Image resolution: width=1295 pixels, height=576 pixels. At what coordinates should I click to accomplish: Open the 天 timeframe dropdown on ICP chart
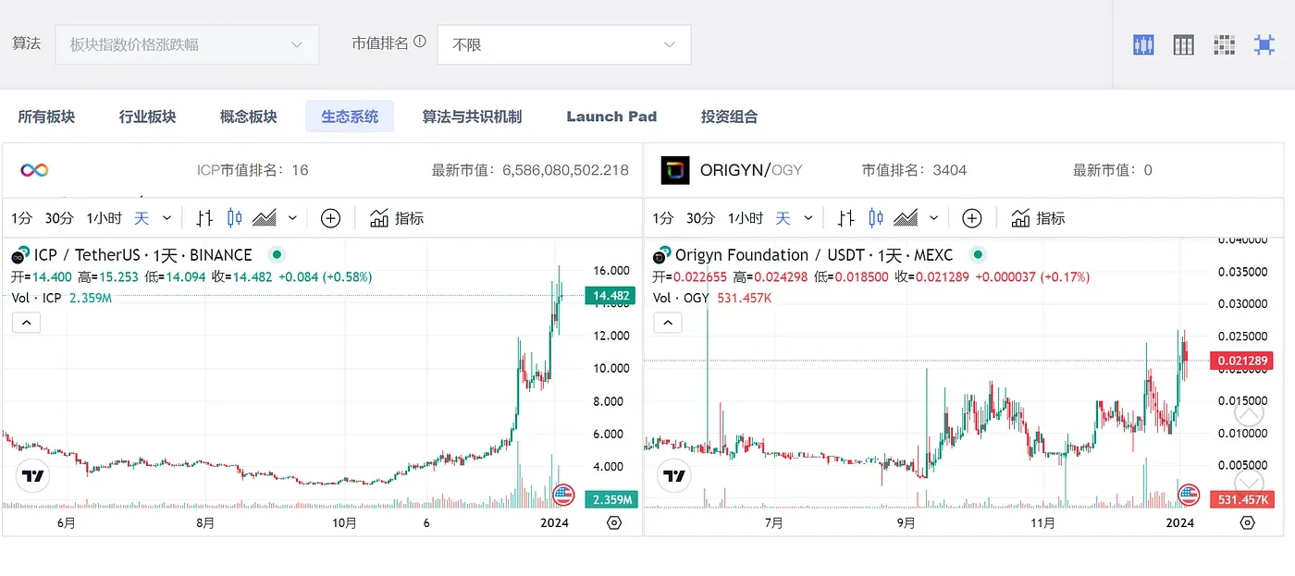point(166,217)
